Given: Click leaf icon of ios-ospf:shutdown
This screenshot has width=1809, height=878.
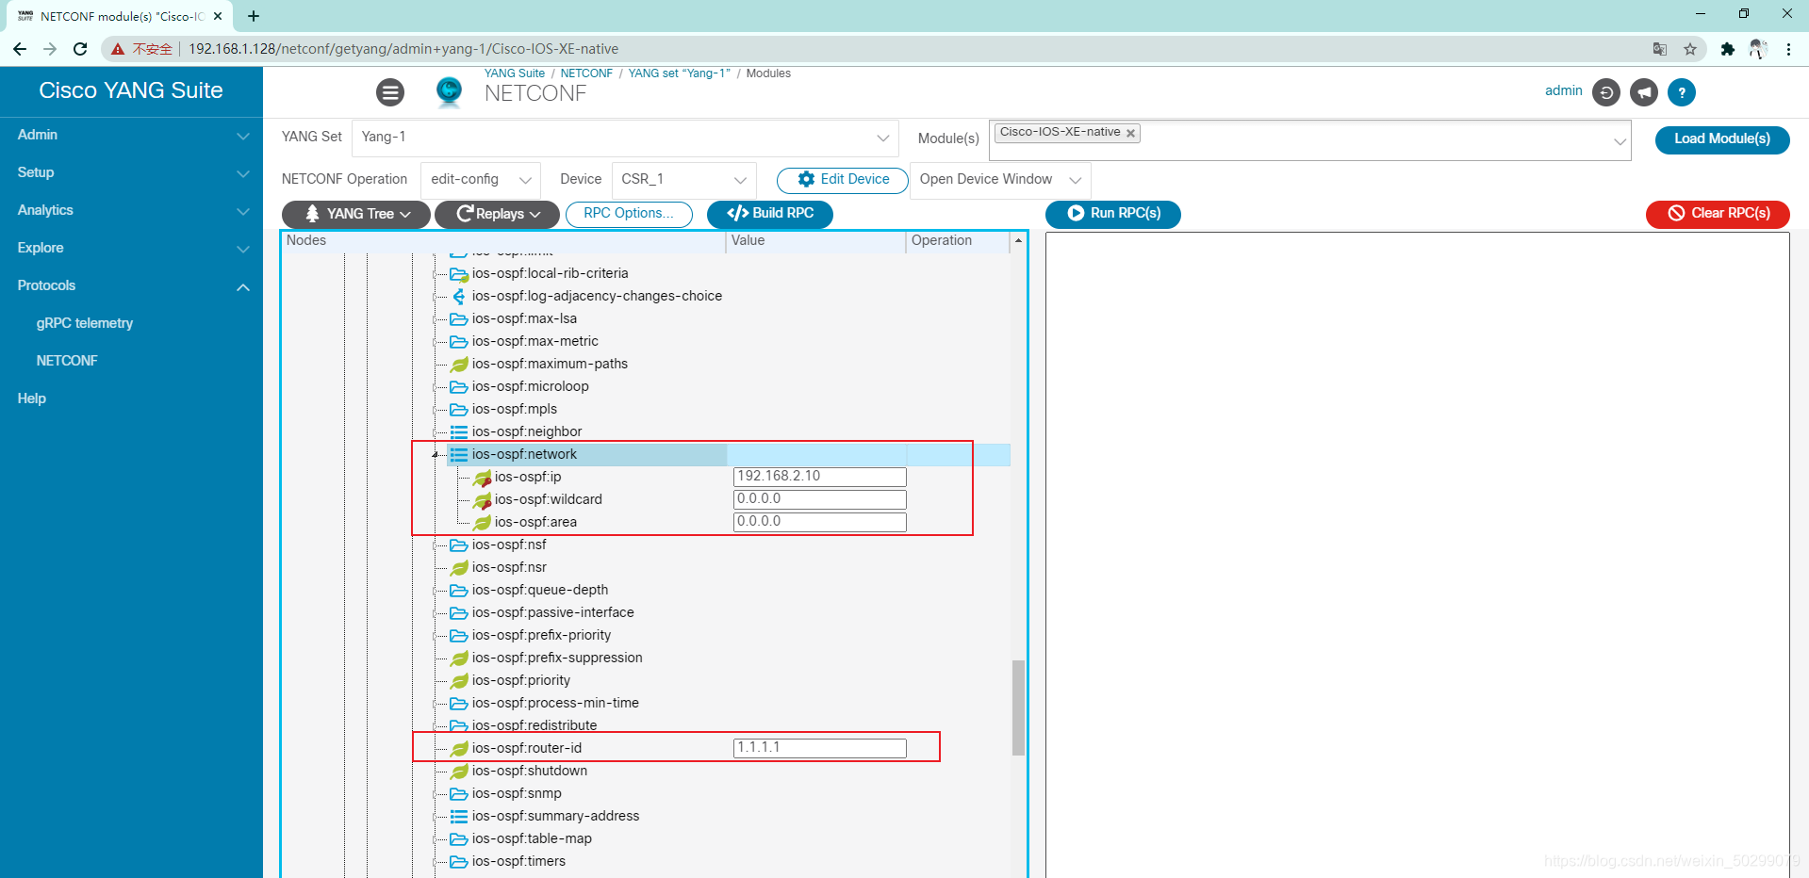Looking at the screenshot, I should click(459, 771).
